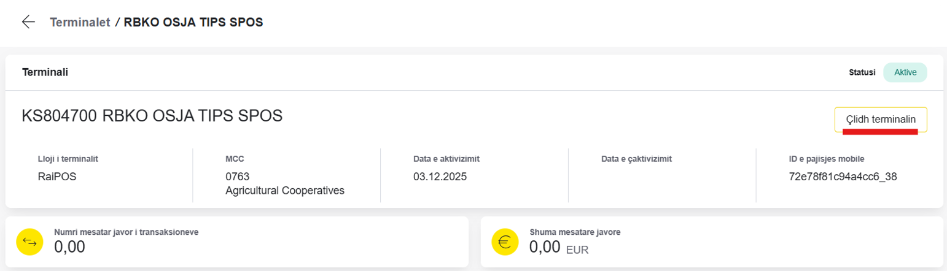Click the yellow transactions arrows icon
The image size is (947, 271).
(29, 242)
